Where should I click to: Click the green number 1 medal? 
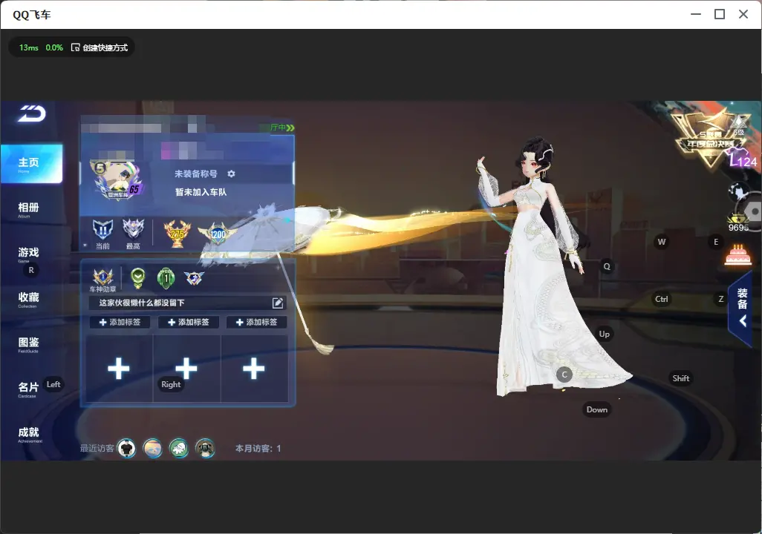[166, 278]
